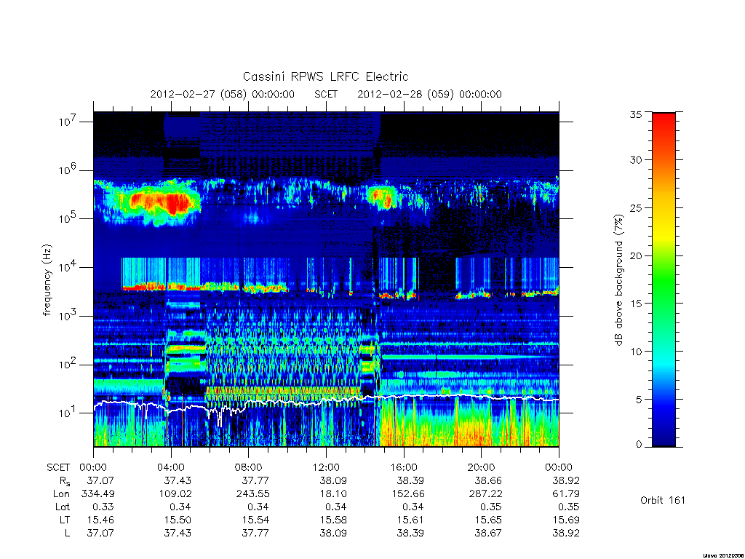The image size is (745, 559).
Task: Click the Lon value '287.22'
Action: point(485,494)
